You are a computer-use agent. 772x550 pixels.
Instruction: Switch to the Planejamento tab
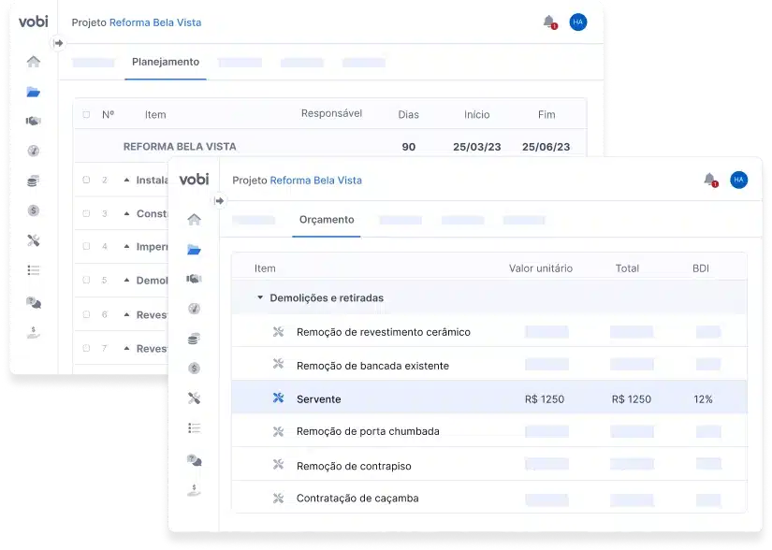pos(166,63)
